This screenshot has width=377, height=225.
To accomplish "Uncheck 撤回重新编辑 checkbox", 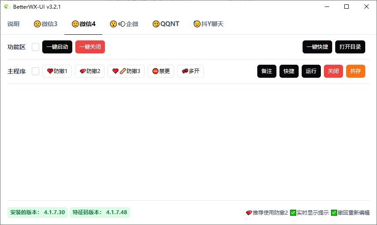I will 334,213.
